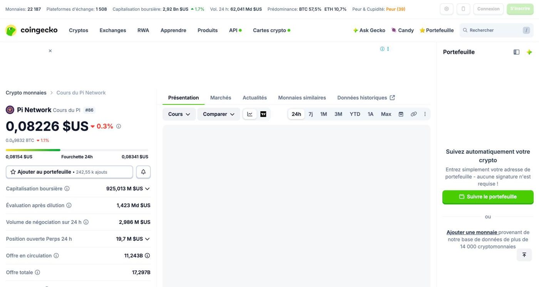The height and width of the screenshot is (287, 539).
Task: Click info icon beside Volume de négociation
Action: pos(86,222)
